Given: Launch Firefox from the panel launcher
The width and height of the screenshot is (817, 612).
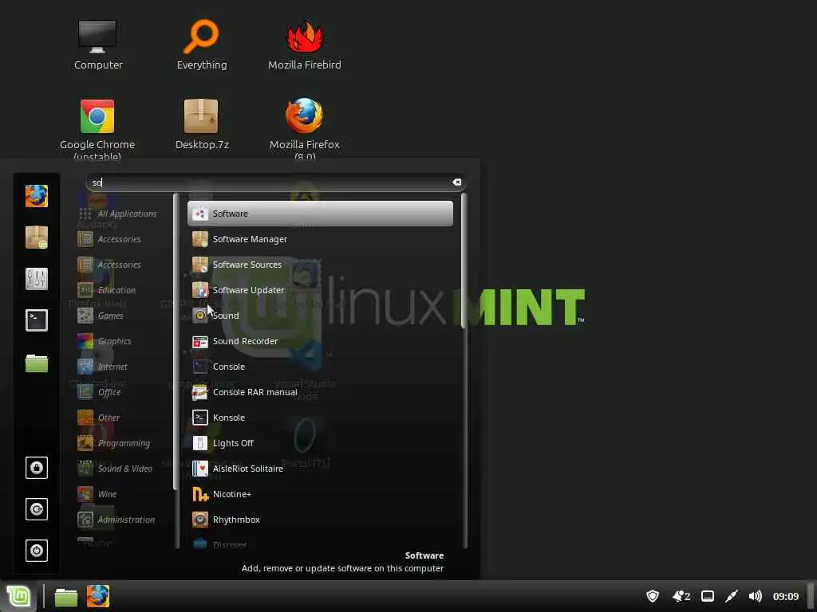Looking at the screenshot, I should click(x=98, y=596).
